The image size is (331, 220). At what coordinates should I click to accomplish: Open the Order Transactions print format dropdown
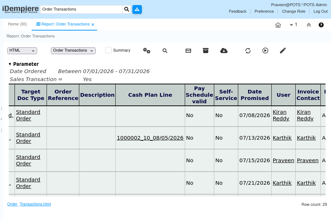click(x=73, y=51)
